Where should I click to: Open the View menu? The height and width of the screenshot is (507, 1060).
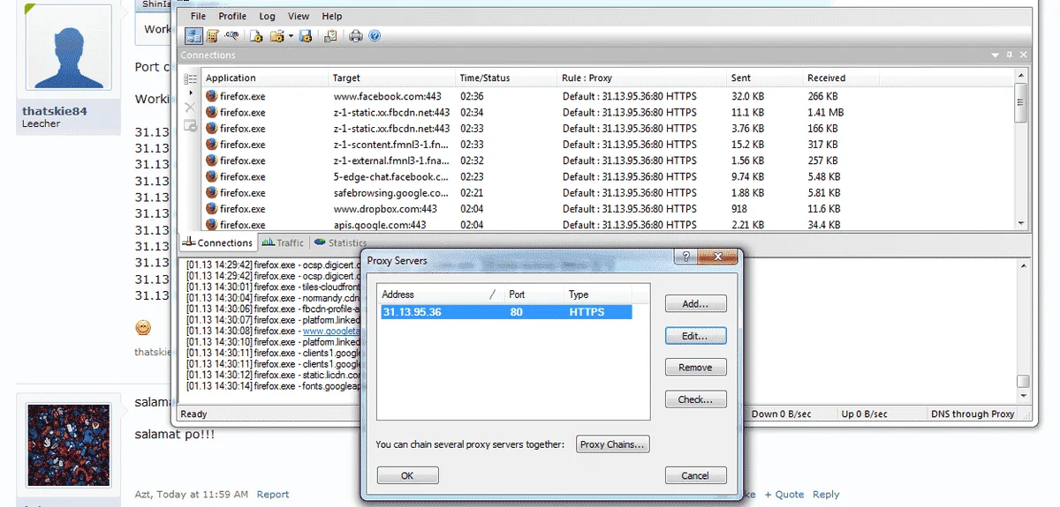tap(299, 16)
